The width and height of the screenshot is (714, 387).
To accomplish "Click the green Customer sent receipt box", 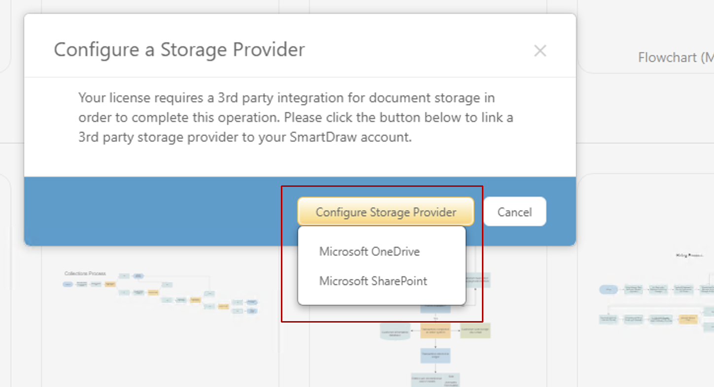I will pos(475,331).
